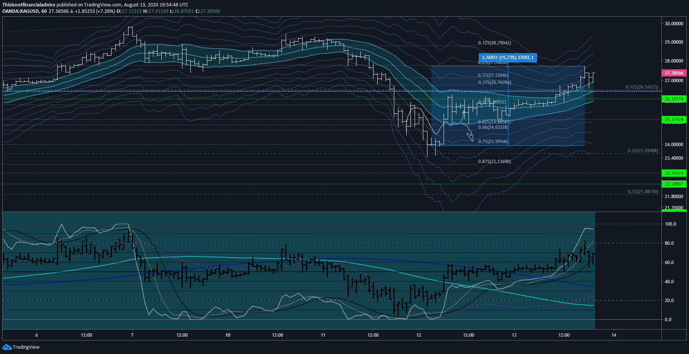The width and height of the screenshot is (689, 354).
Task: Click the Fibonacci label 0.33(27.12046)
Action: (x=493, y=75)
